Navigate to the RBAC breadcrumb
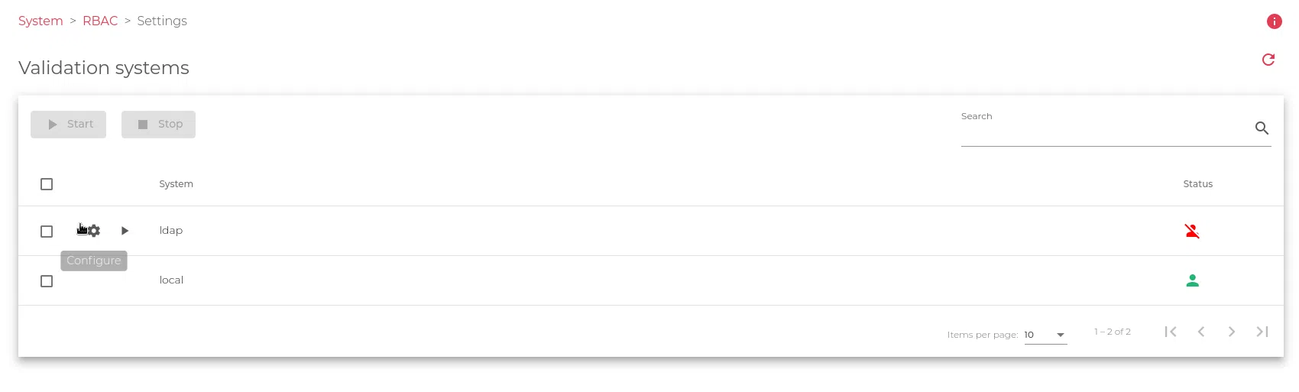The height and width of the screenshot is (392, 1299). (x=100, y=21)
